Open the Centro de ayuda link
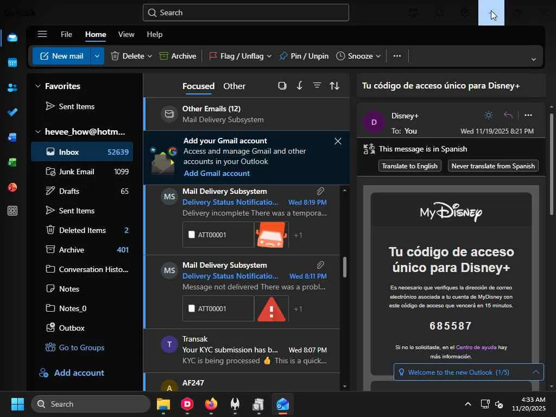The image size is (556, 417). [x=476, y=347]
